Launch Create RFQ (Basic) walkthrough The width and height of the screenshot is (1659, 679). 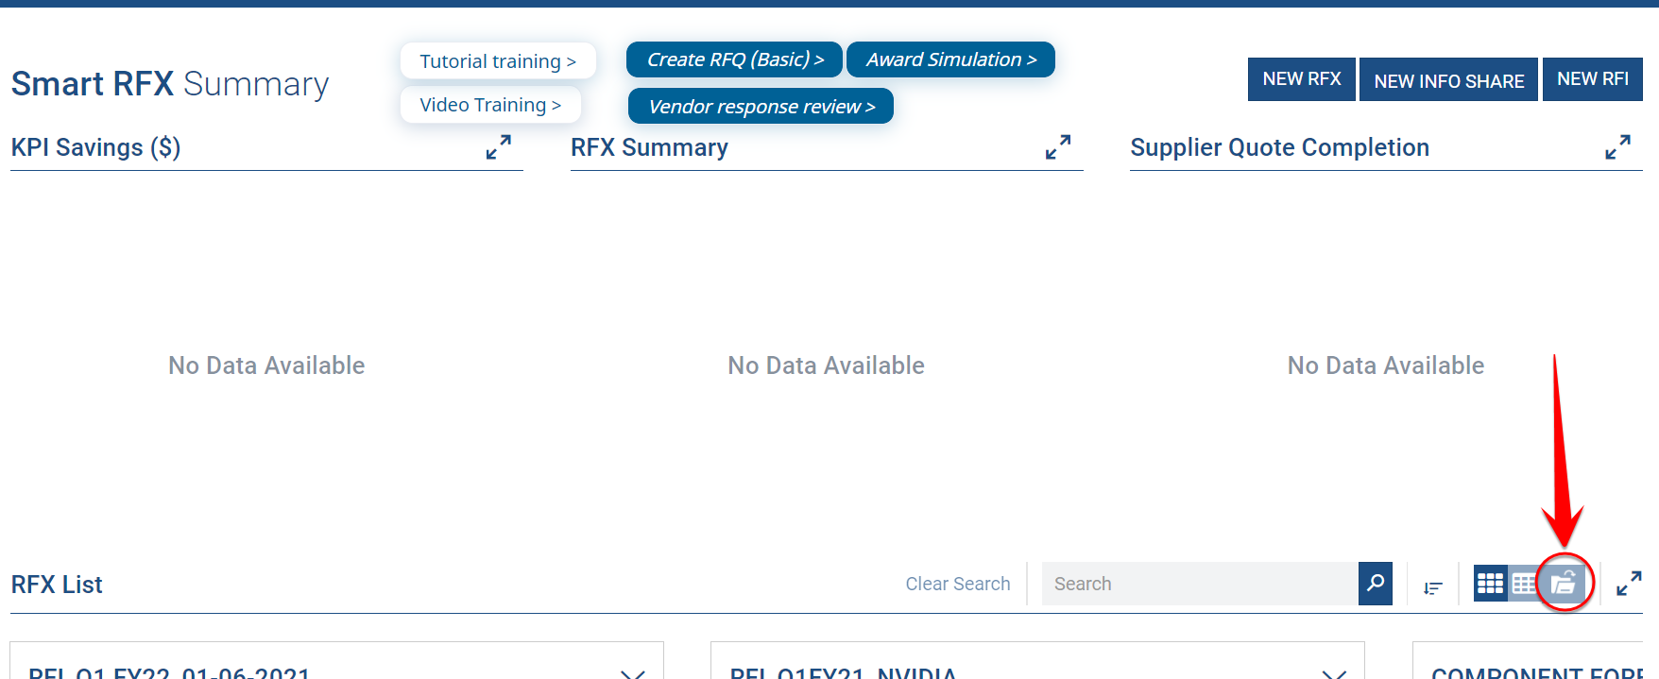(x=734, y=59)
